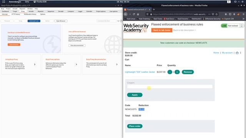Viewport: 246px width, 138px height.
Task: Follow the Back to lab description link
Action: coord(184,30)
